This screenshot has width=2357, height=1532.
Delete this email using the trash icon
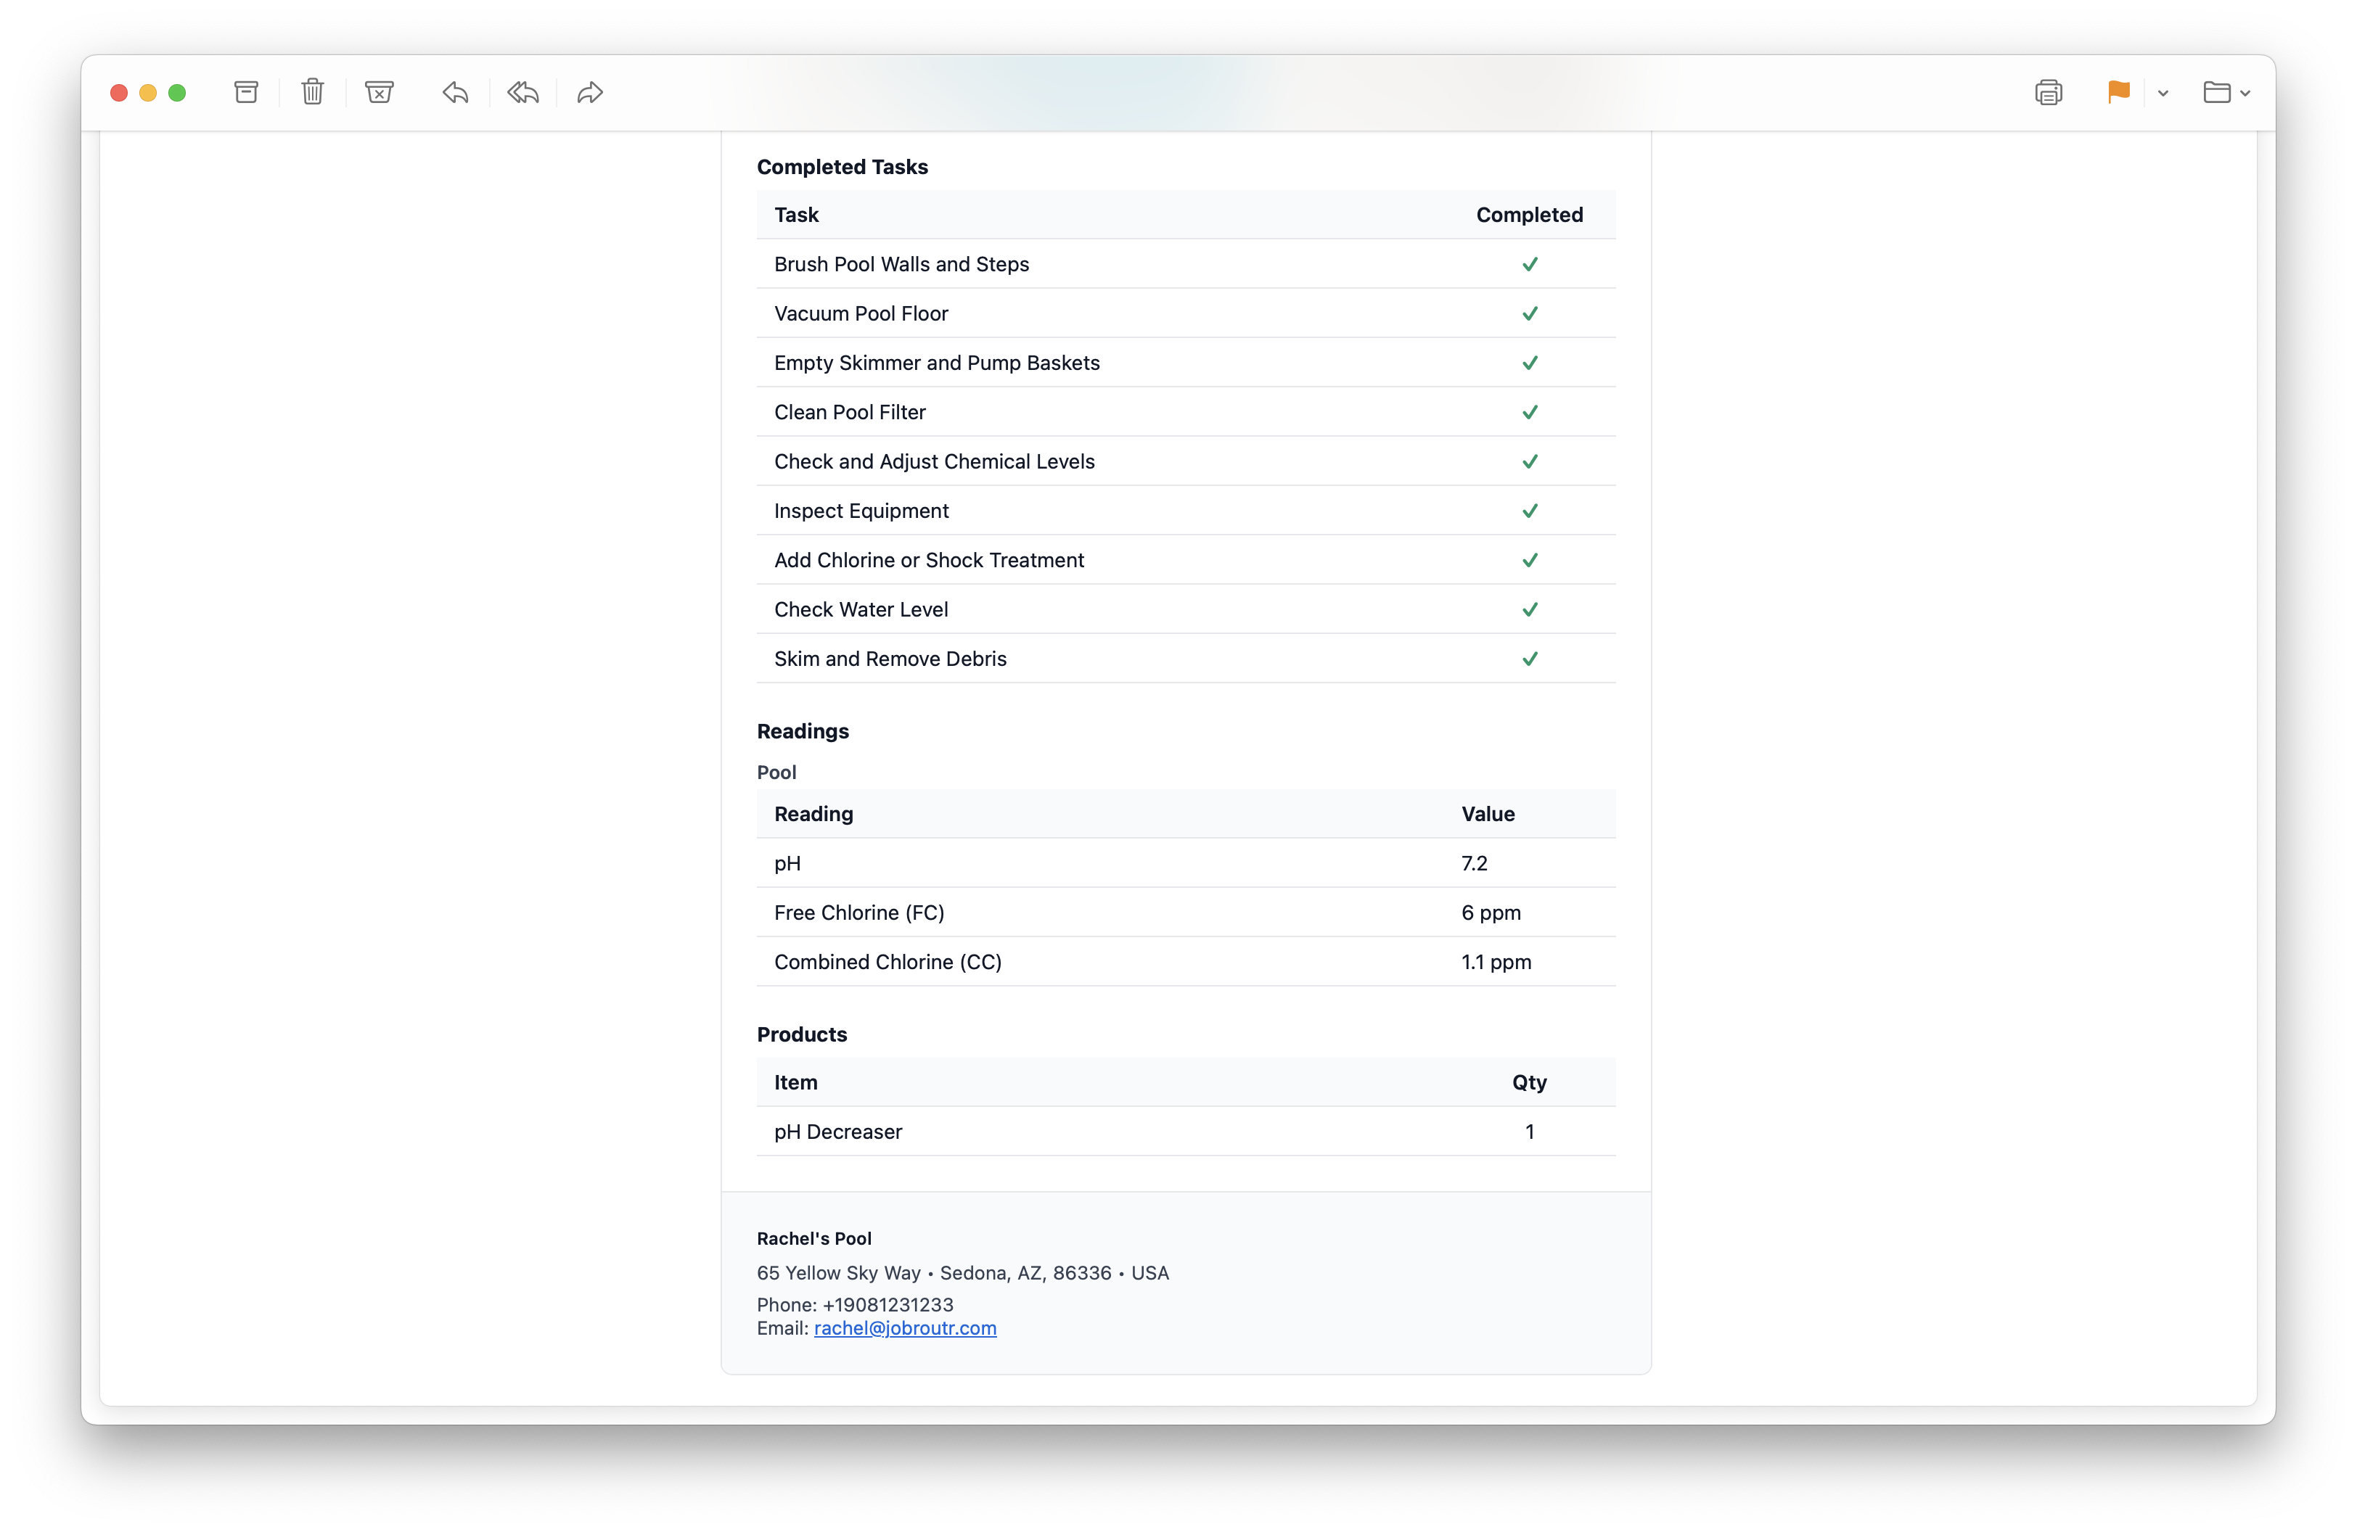pyautogui.click(x=312, y=92)
